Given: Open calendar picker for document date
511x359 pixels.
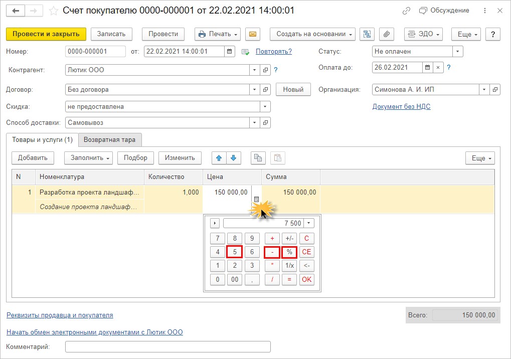Looking at the screenshot, I should pos(229,52).
